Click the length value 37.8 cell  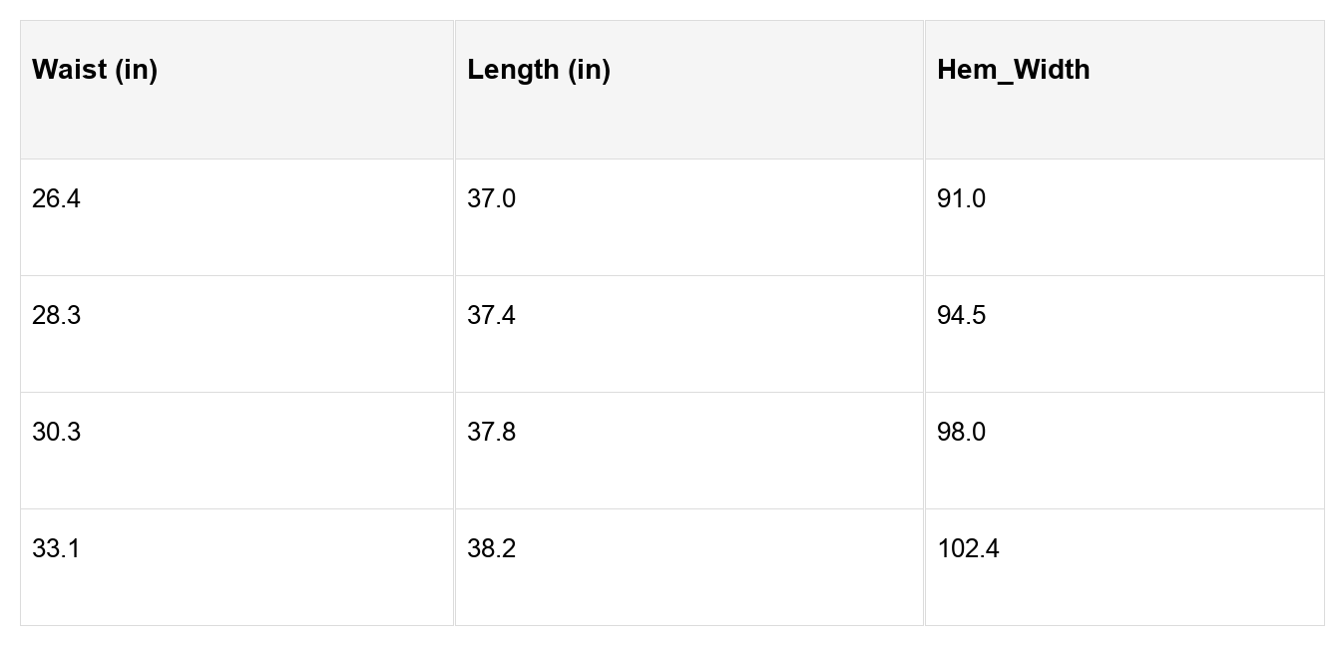(x=491, y=433)
